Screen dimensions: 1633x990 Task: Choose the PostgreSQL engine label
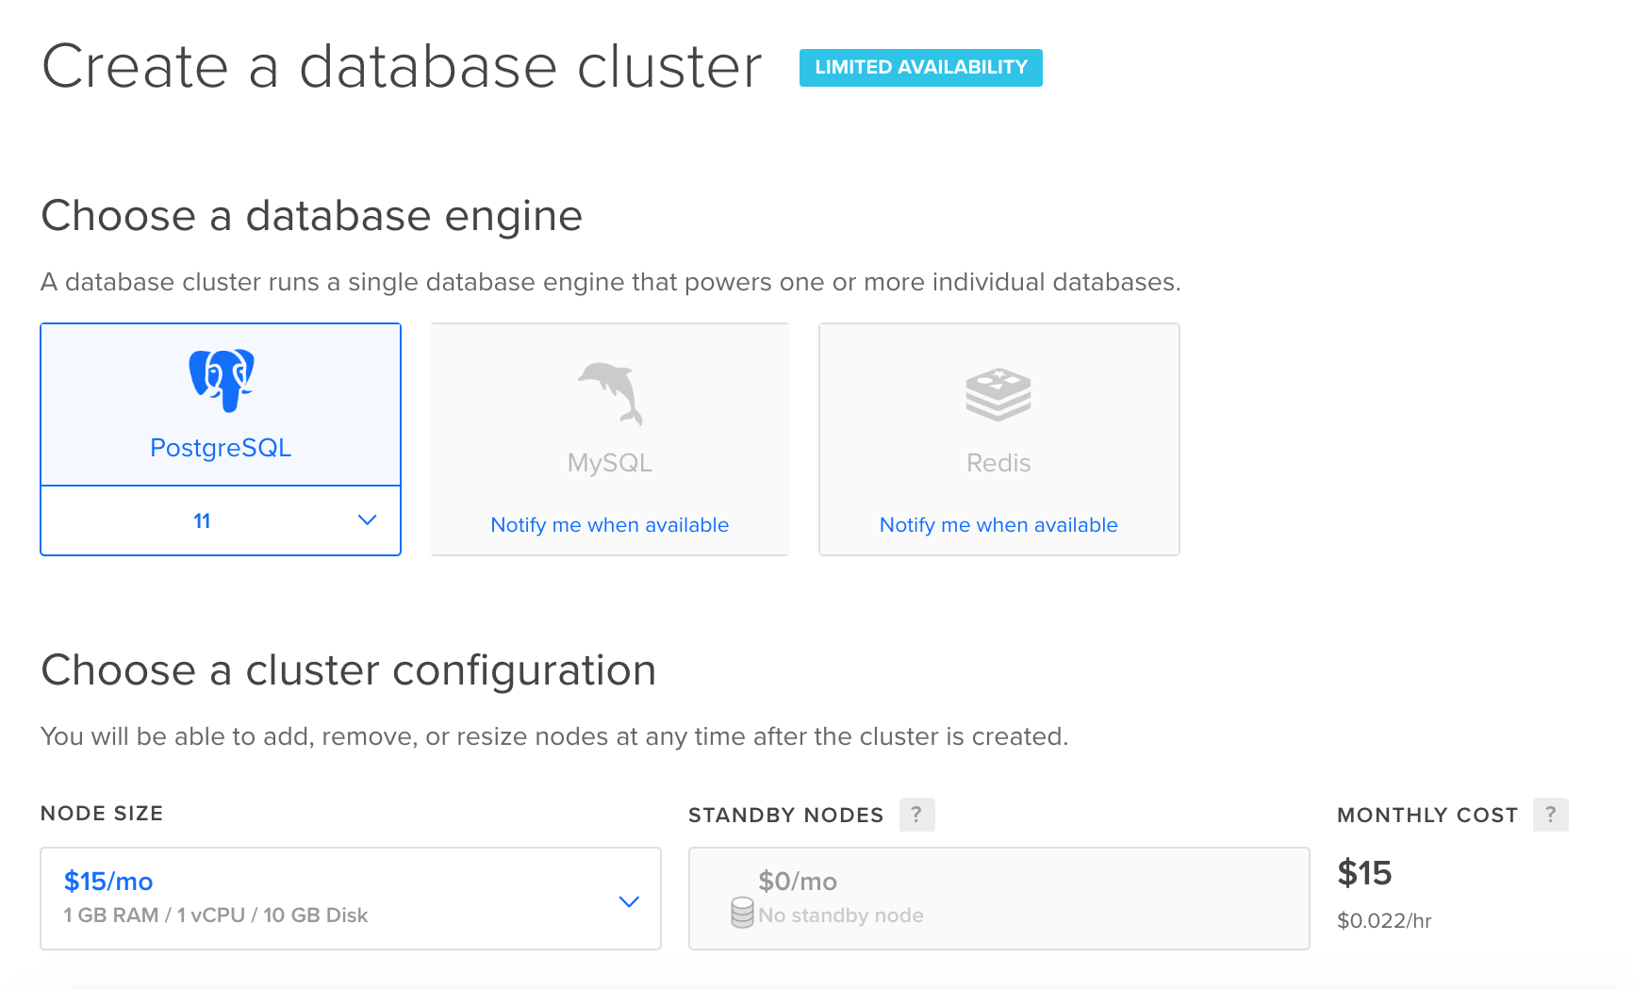(221, 448)
